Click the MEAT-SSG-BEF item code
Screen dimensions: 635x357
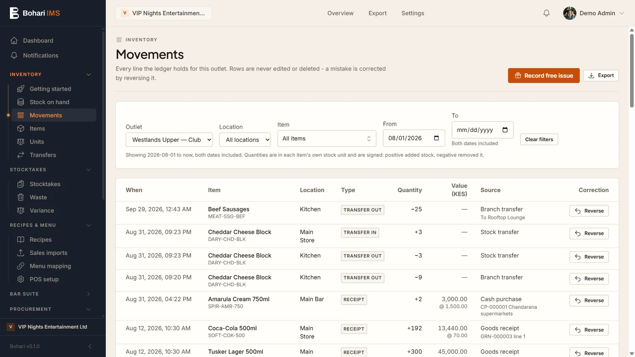click(x=227, y=217)
